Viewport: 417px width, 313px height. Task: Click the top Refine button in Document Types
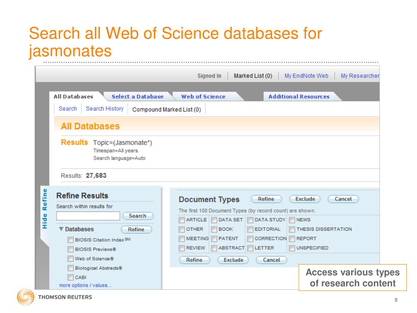point(266,199)
